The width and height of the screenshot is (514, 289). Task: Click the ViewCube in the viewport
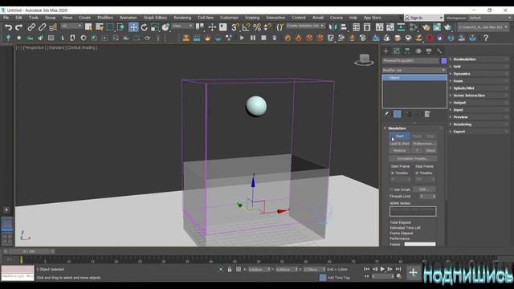coord(364,59)
